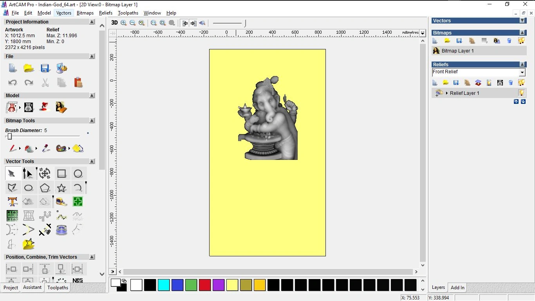Switch to the Add In panel

coord(457,287)
